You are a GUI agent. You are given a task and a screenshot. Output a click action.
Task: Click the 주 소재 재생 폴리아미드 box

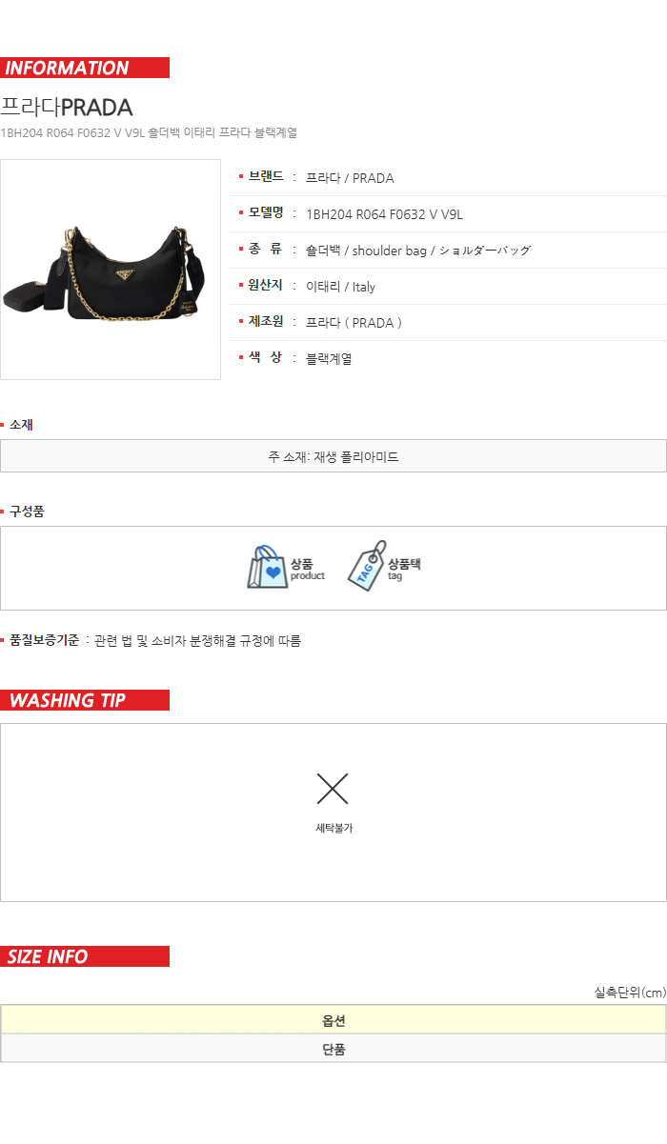(333, 455)
